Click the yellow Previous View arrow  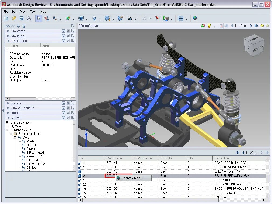click(262, 26)
